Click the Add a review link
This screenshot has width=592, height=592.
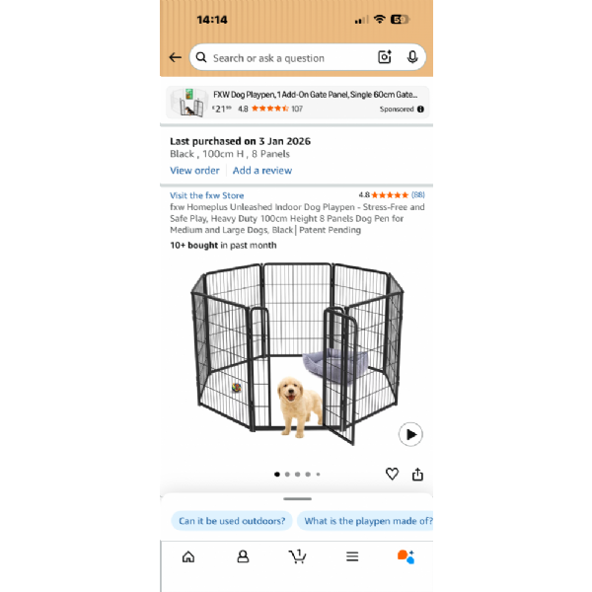[262, 171]
